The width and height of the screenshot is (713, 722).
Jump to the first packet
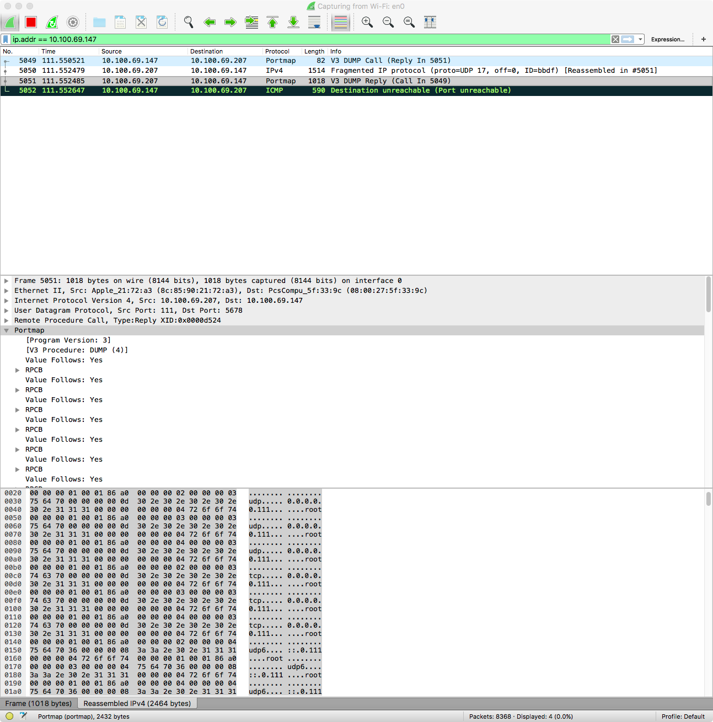point(272,23)
